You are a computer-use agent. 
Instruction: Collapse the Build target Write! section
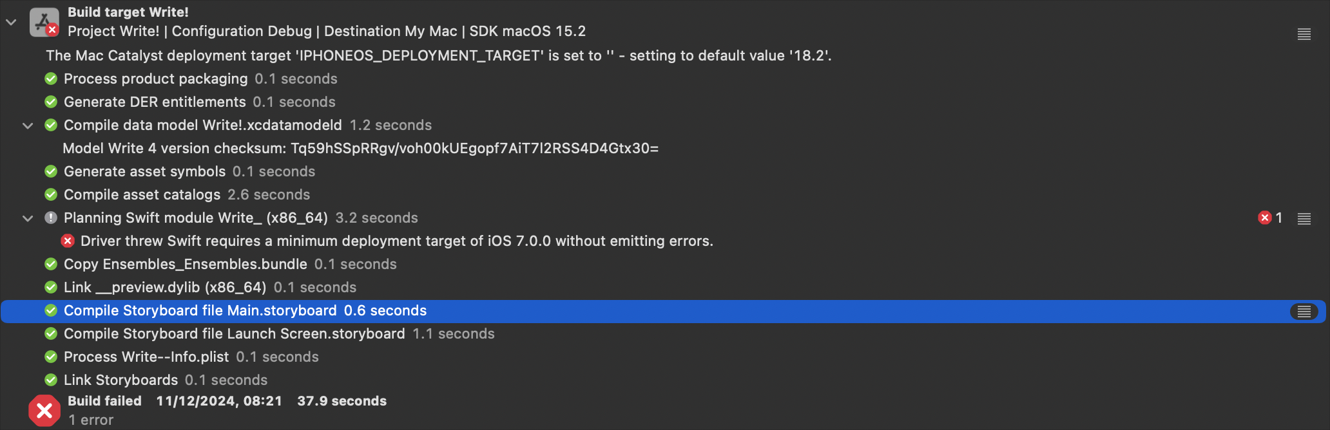11,22
